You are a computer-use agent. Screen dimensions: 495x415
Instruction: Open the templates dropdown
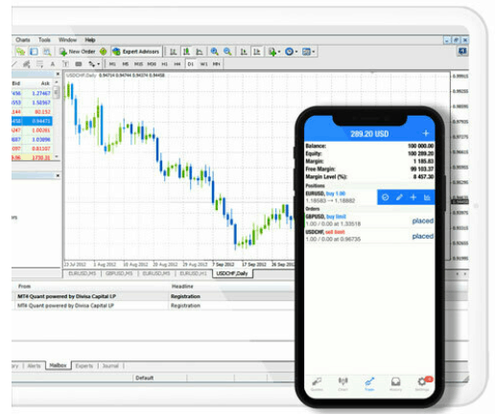[308, 52]
